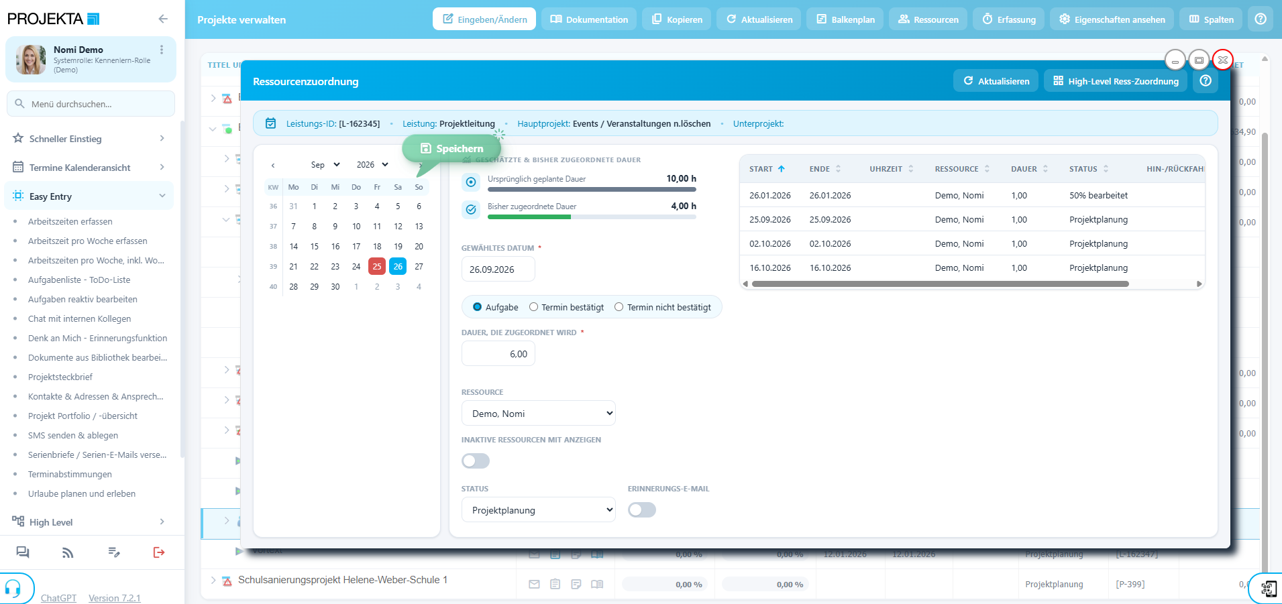
Task: Open RSS feed icon in sidebar footer
Action: (68, 552)
